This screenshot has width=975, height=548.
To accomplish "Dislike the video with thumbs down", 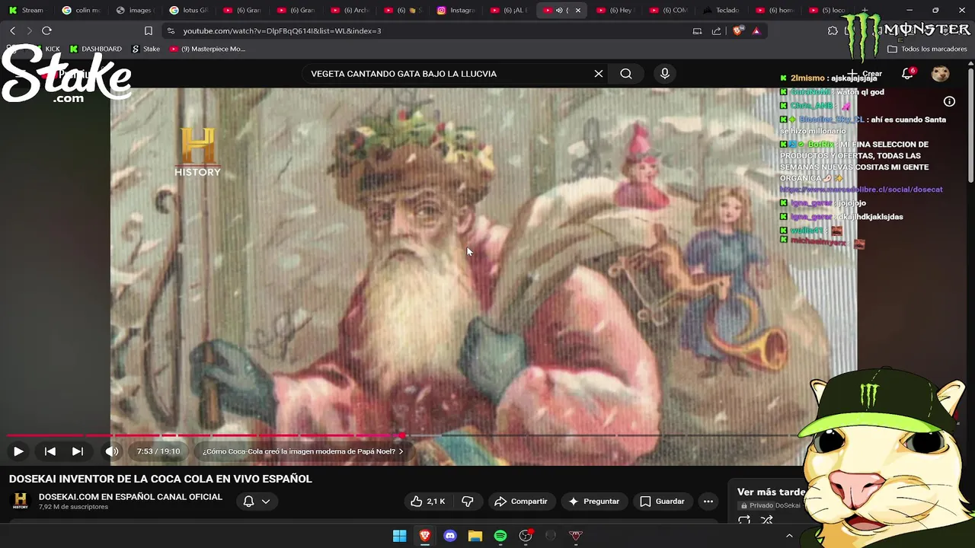I will 468,502.
